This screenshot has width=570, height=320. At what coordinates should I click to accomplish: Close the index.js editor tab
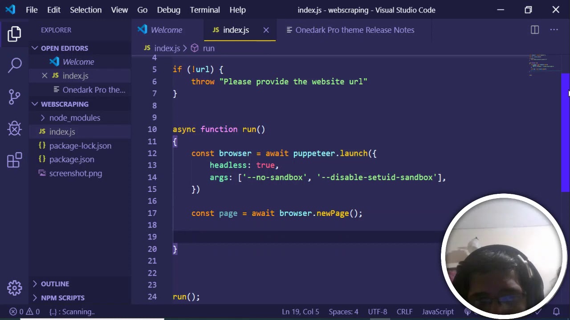point(266,30)
